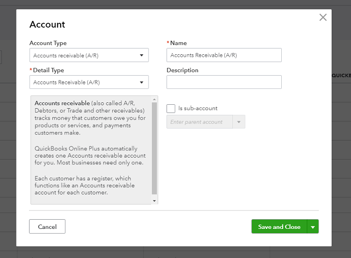This screenshot has width=351, height=258.
Task: Click the info panel's scroll up arrow
Action: 154,99
